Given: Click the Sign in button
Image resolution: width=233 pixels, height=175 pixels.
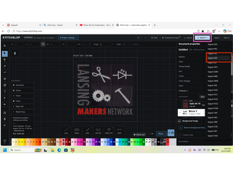Looking at the screenshot, I should 226,38.
